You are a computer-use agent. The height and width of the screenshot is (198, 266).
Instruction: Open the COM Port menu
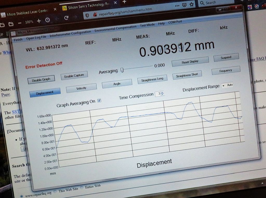(175, 22)
